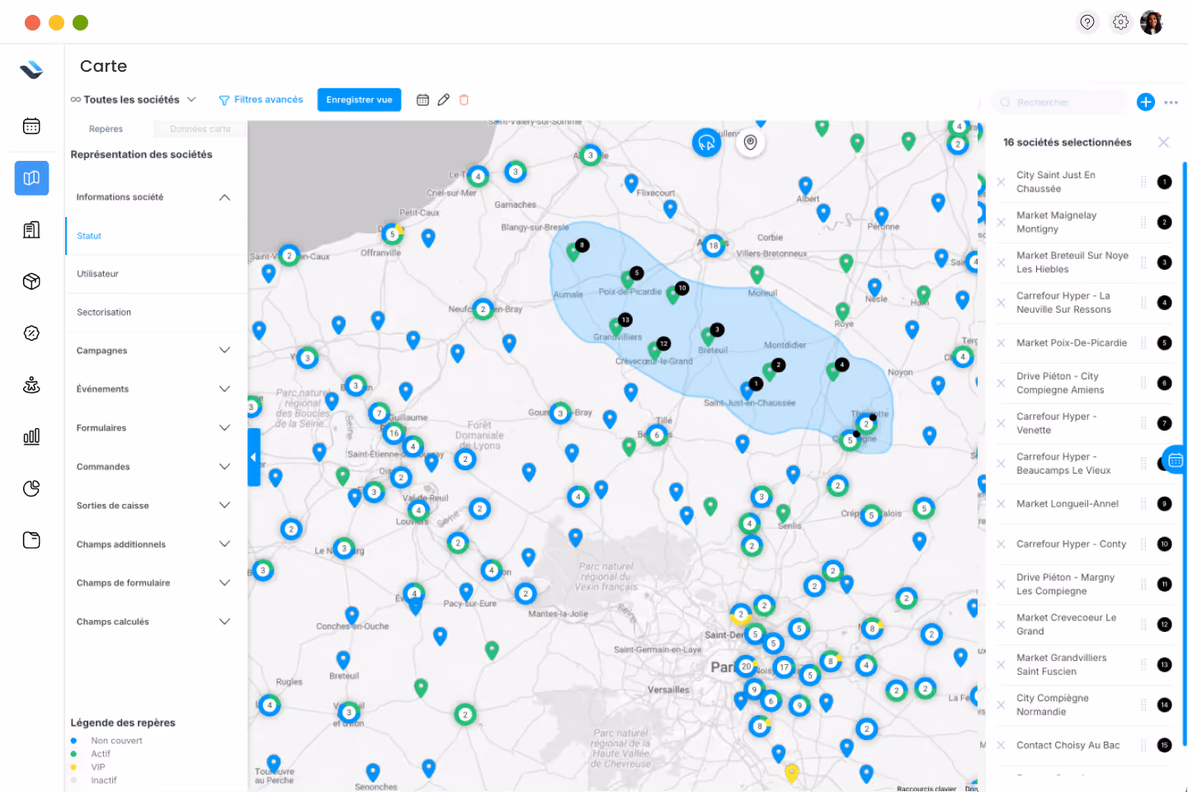This screenshot has height=792, width=1188.
Task: Switch to the Données carte tab
Action: point(198,129)
